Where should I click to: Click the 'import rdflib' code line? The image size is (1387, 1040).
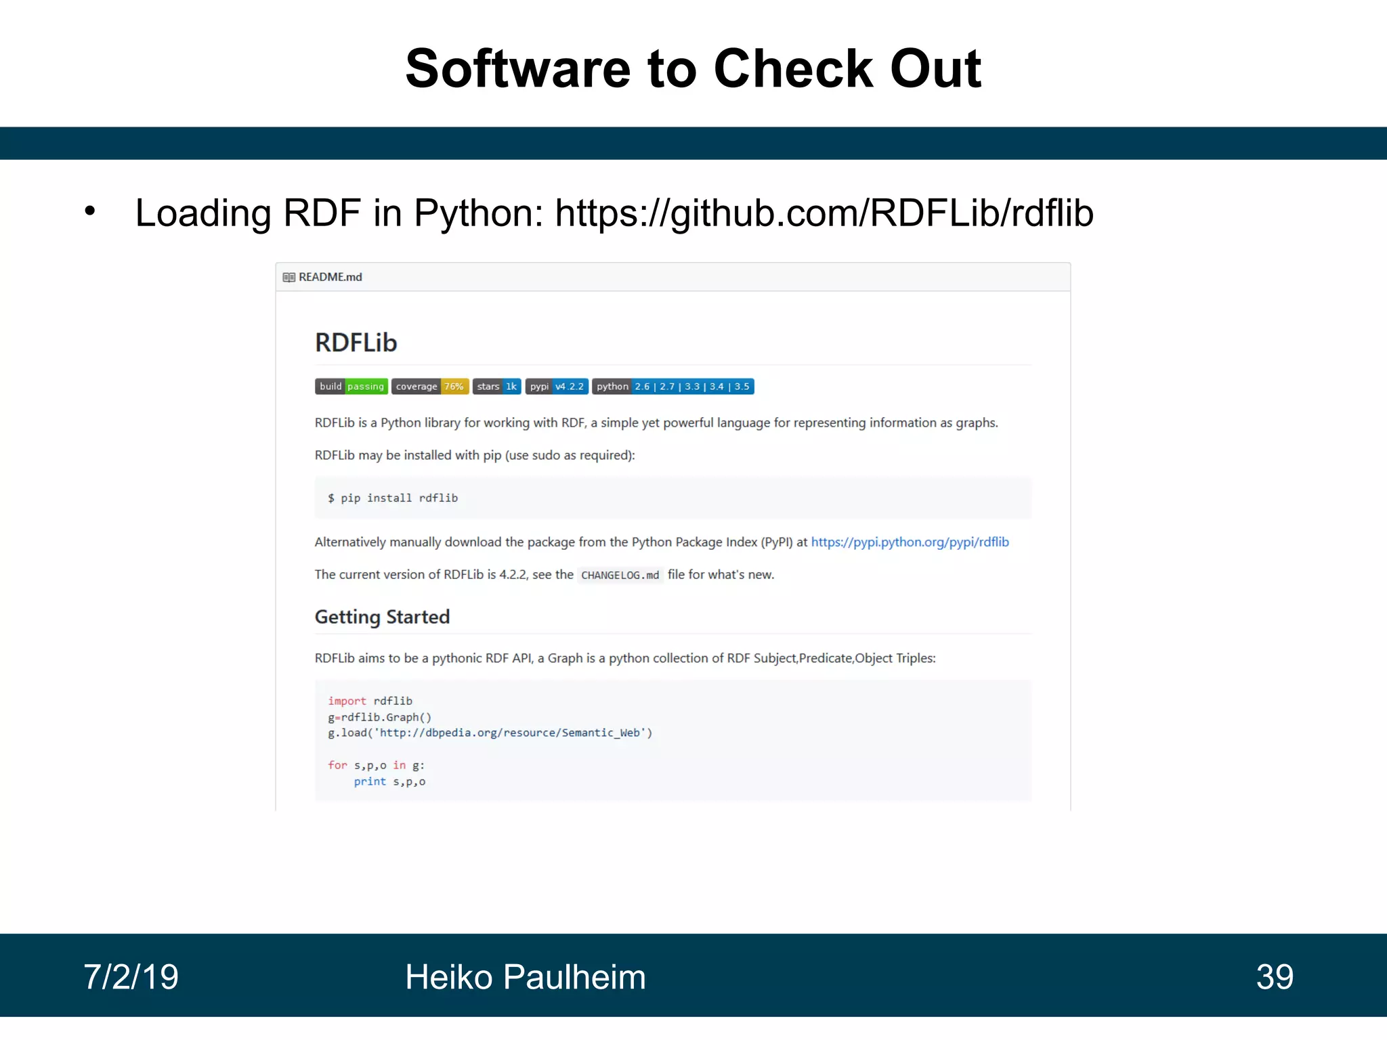coord(370,701)
